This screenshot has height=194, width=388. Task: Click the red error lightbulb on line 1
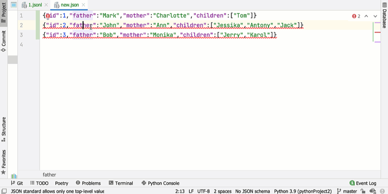[x=48, y=16]
